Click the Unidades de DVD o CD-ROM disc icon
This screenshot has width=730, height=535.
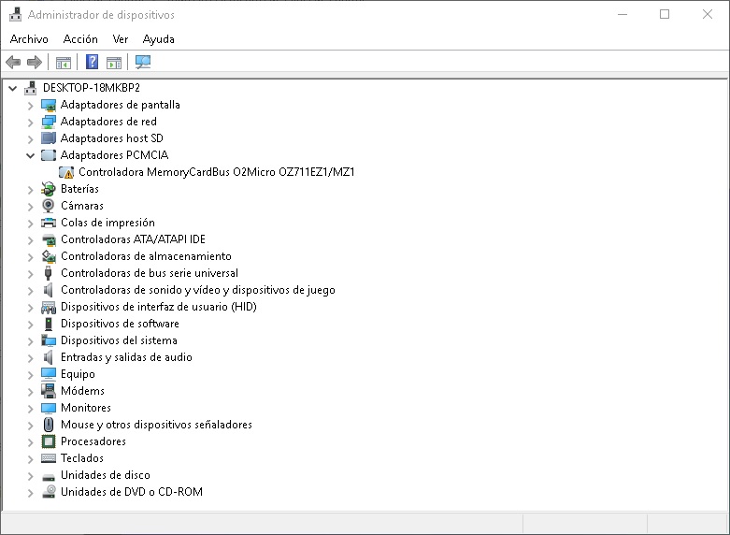49,492
